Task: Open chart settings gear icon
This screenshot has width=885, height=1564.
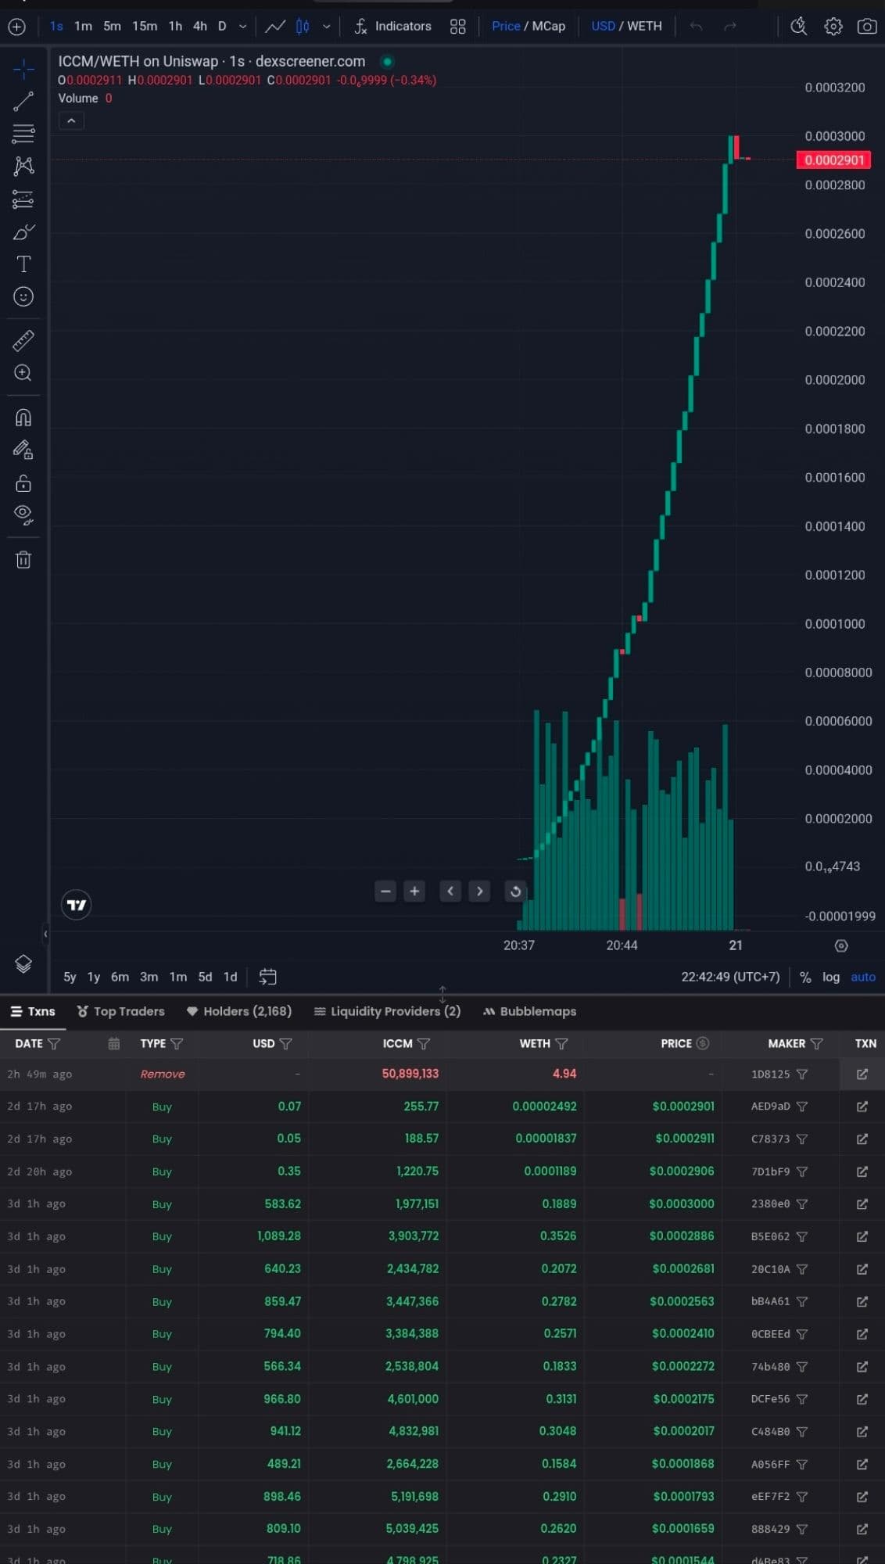Action: coord(833,26)
